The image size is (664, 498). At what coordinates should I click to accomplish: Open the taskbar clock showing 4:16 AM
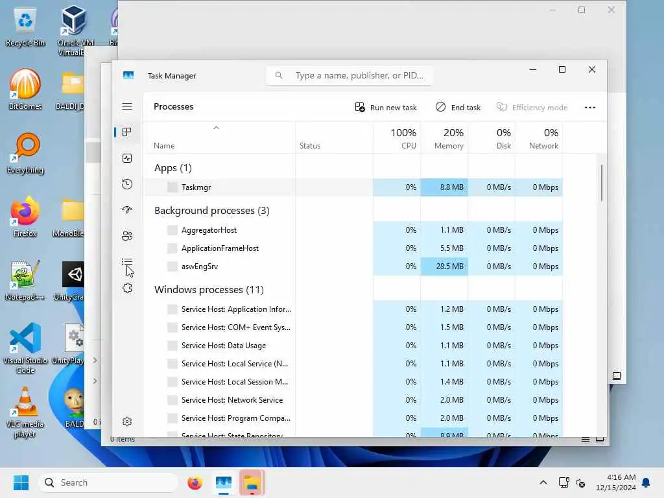(616, 482)
